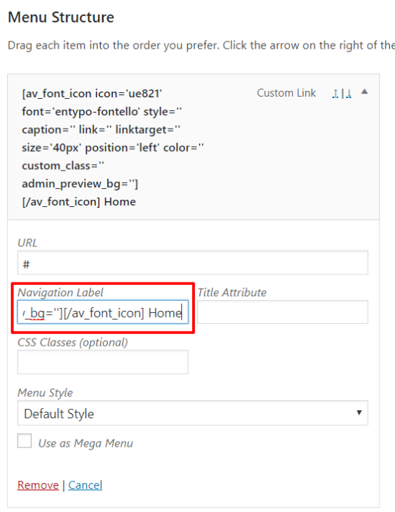Viewport: 395px width, 512px height.
Task: Remove this menu item via Remove link
Action: [38, 485]
